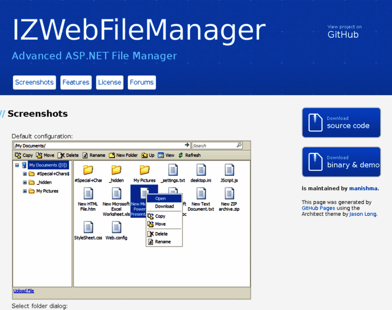Follow the GitHub Pages link
Image resolution: width=392 pixels, height=310 pixels.
[318, 208]
